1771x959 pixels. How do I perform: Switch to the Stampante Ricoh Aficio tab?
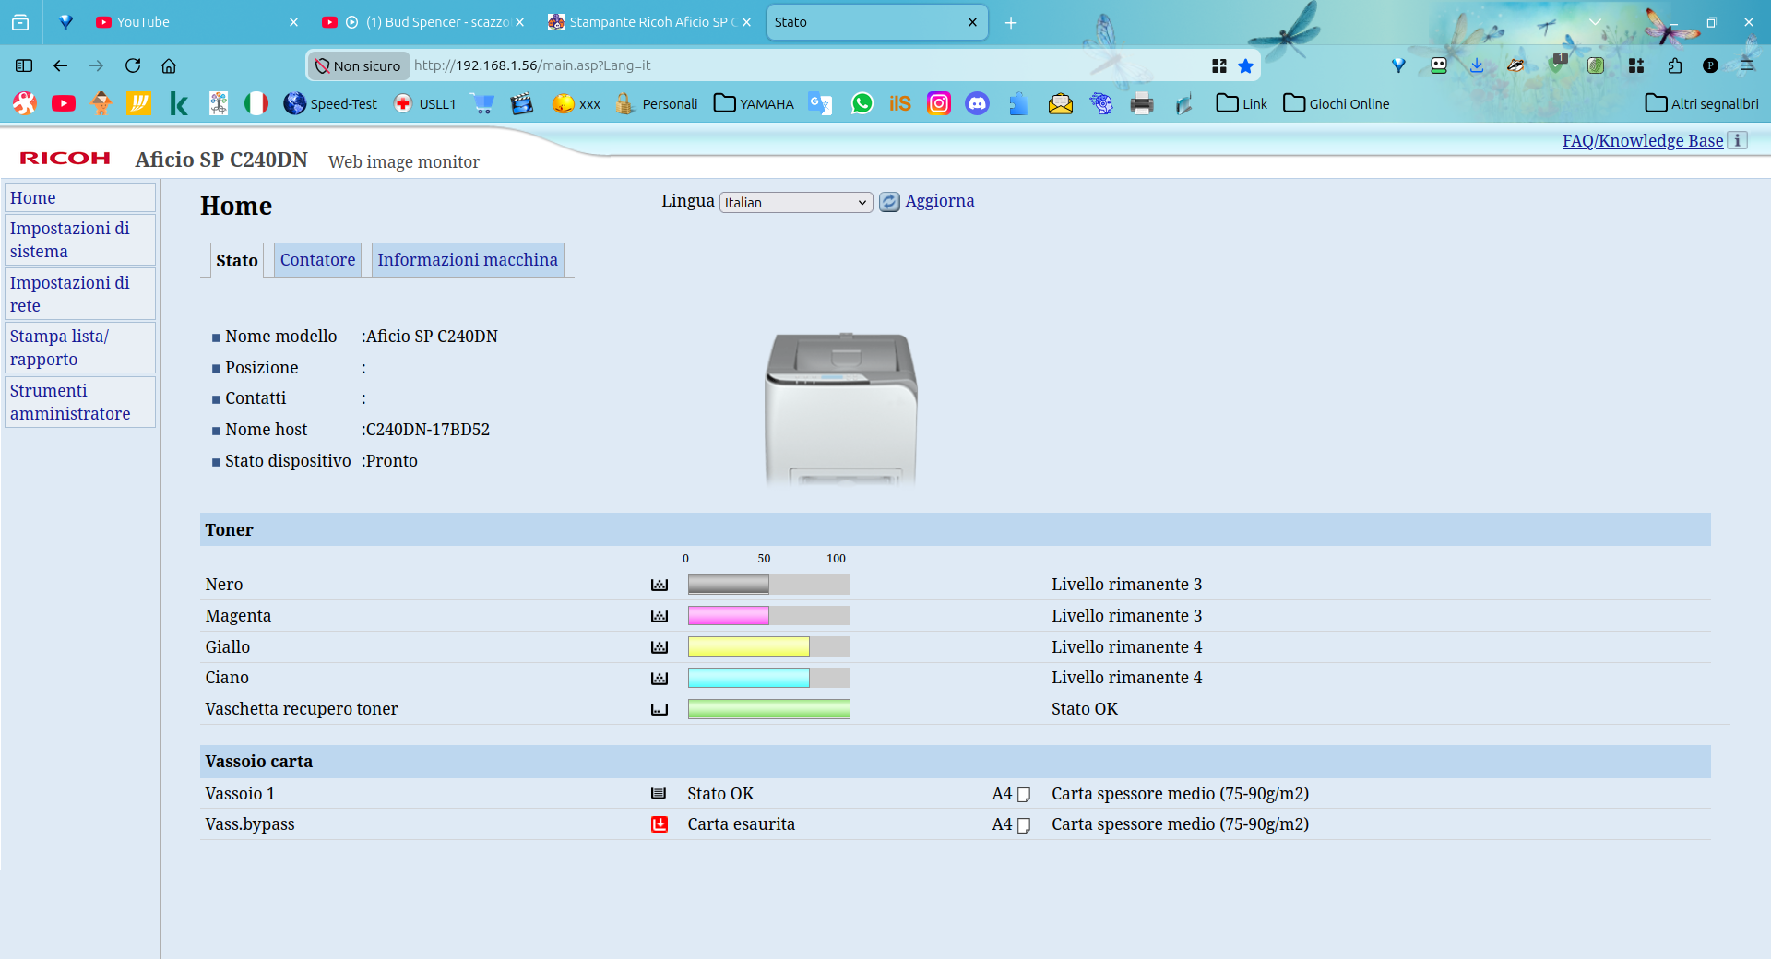(x=648, y=22)
